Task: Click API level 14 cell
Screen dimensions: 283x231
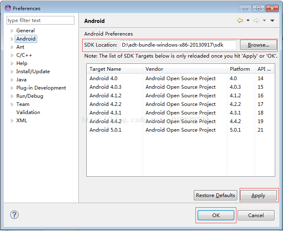Action: (261, 78)
